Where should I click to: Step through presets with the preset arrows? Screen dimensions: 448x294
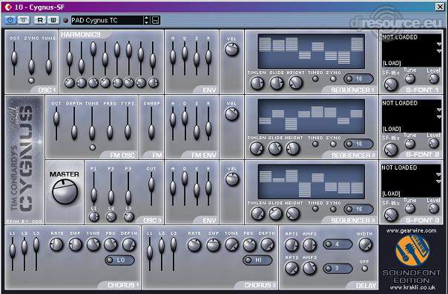click(147, 20)
